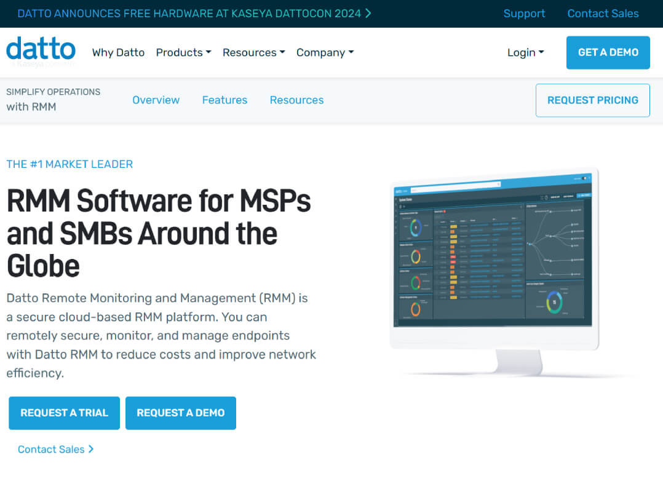Screen dimensions: 663x492
Task: Go to the Why Datto page
Action: [118, 52]
